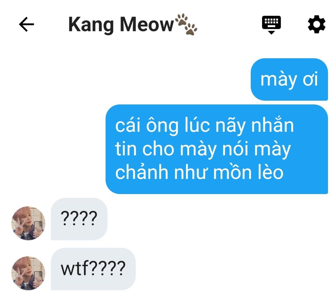This screenshot has width=333, height=295.
Task: Hide the keyboard with the keyboard icon
Action: (x=271, y=25)
